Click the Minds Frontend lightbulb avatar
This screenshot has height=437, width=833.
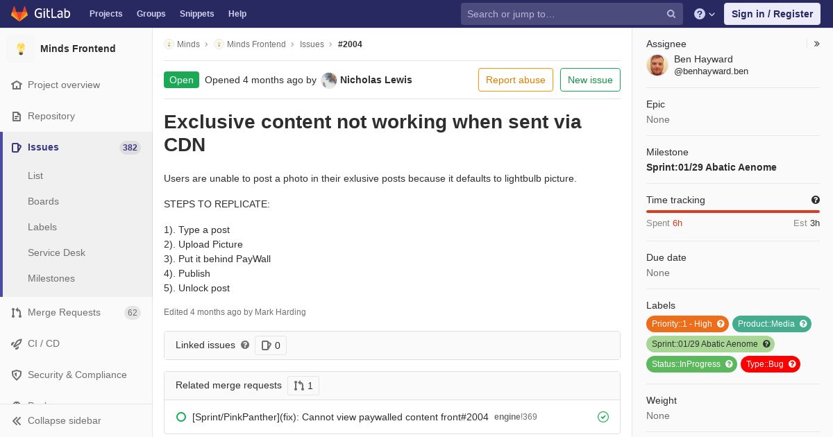click(x=21, y=49)
